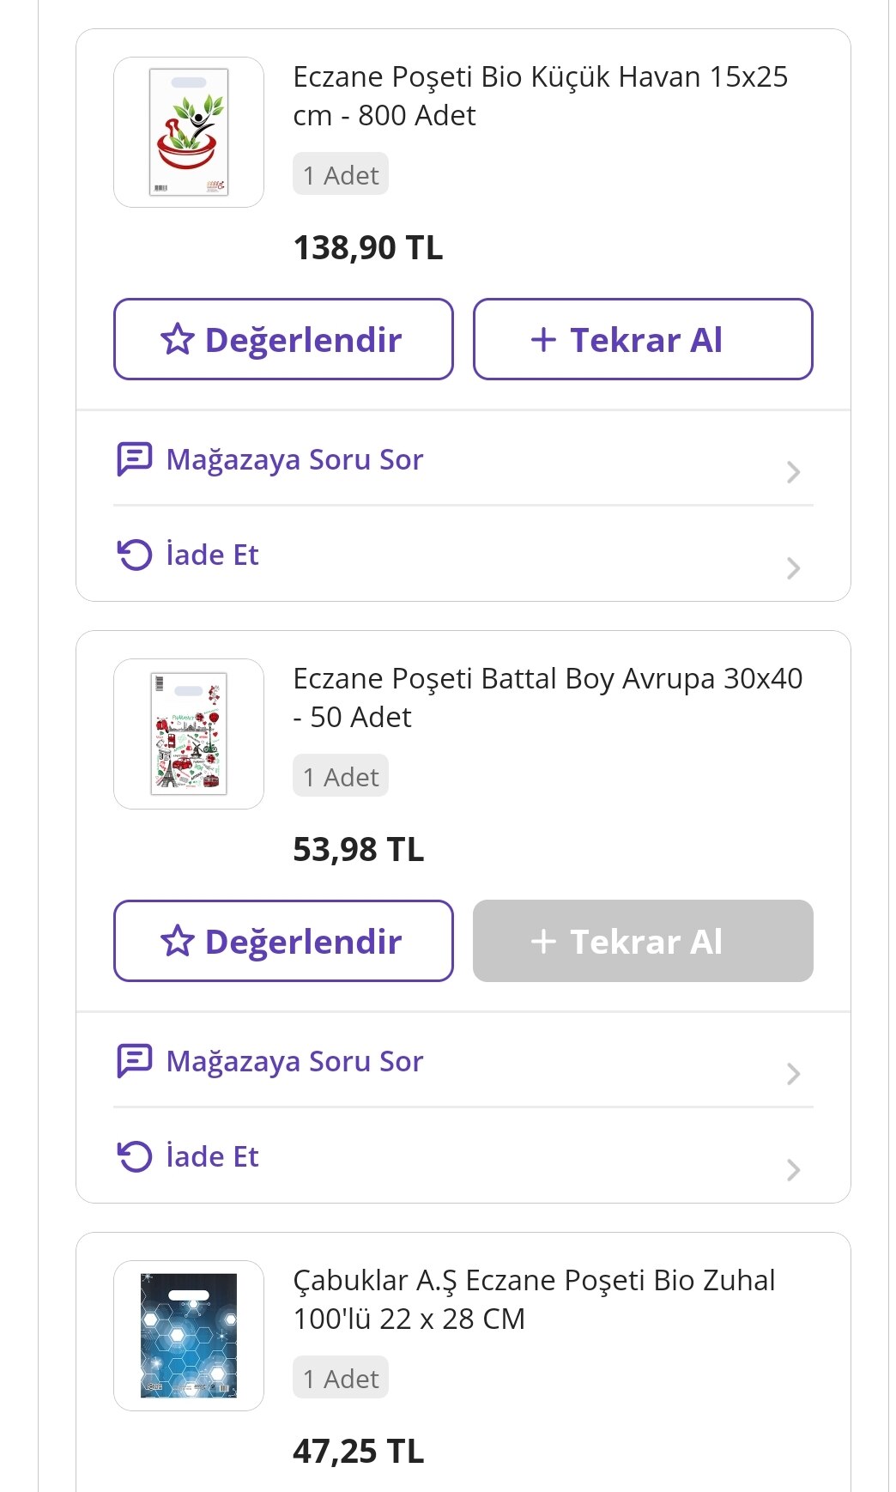Expand Mağazaya Soru Sor chevron for Battal Boy

click(x=793, y=1074)
